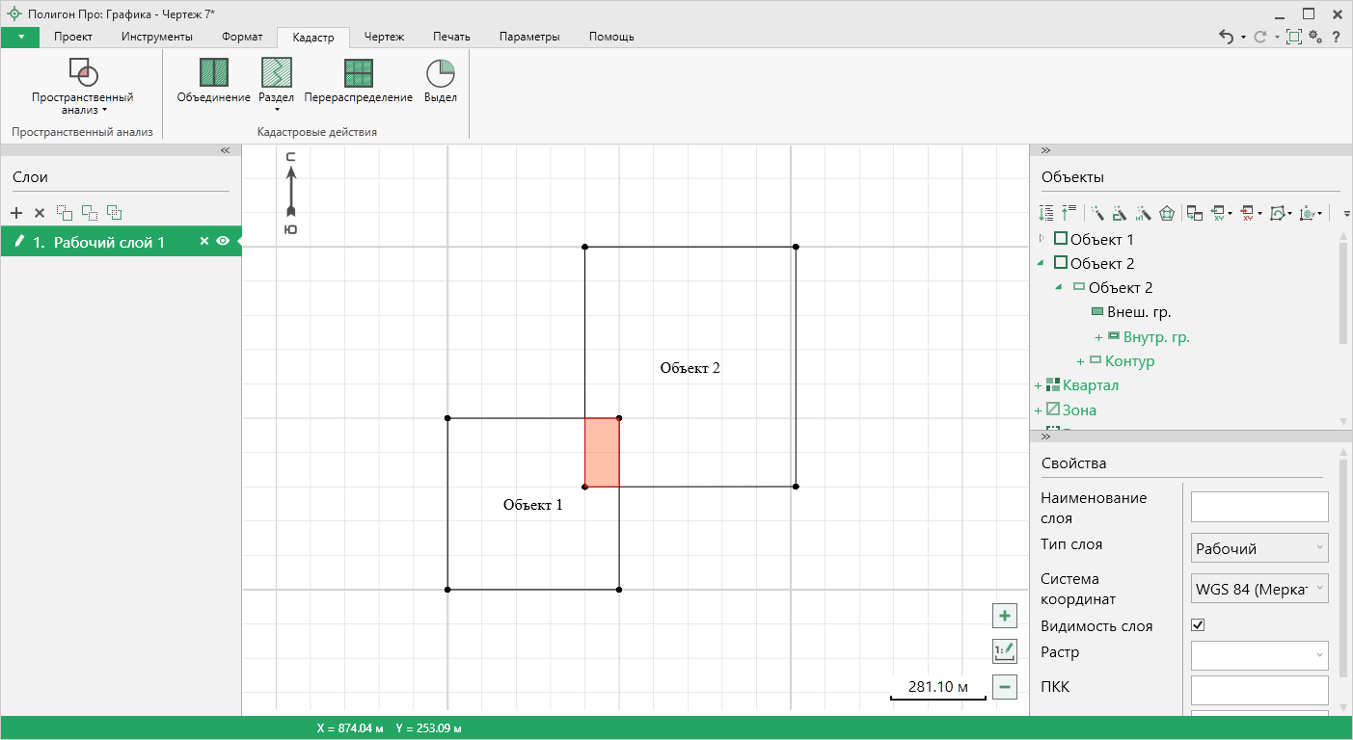This screenshot has width=1353, height=740.
Task: Zoom in with the canvas plus button
Action: tap(1005, 616)
